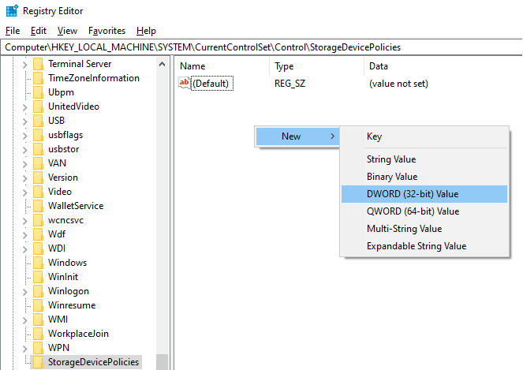Viewport: 523px width, 370px height.
Task: Choose DWORD (32-bit) Value
Action: tap(413, 194)
